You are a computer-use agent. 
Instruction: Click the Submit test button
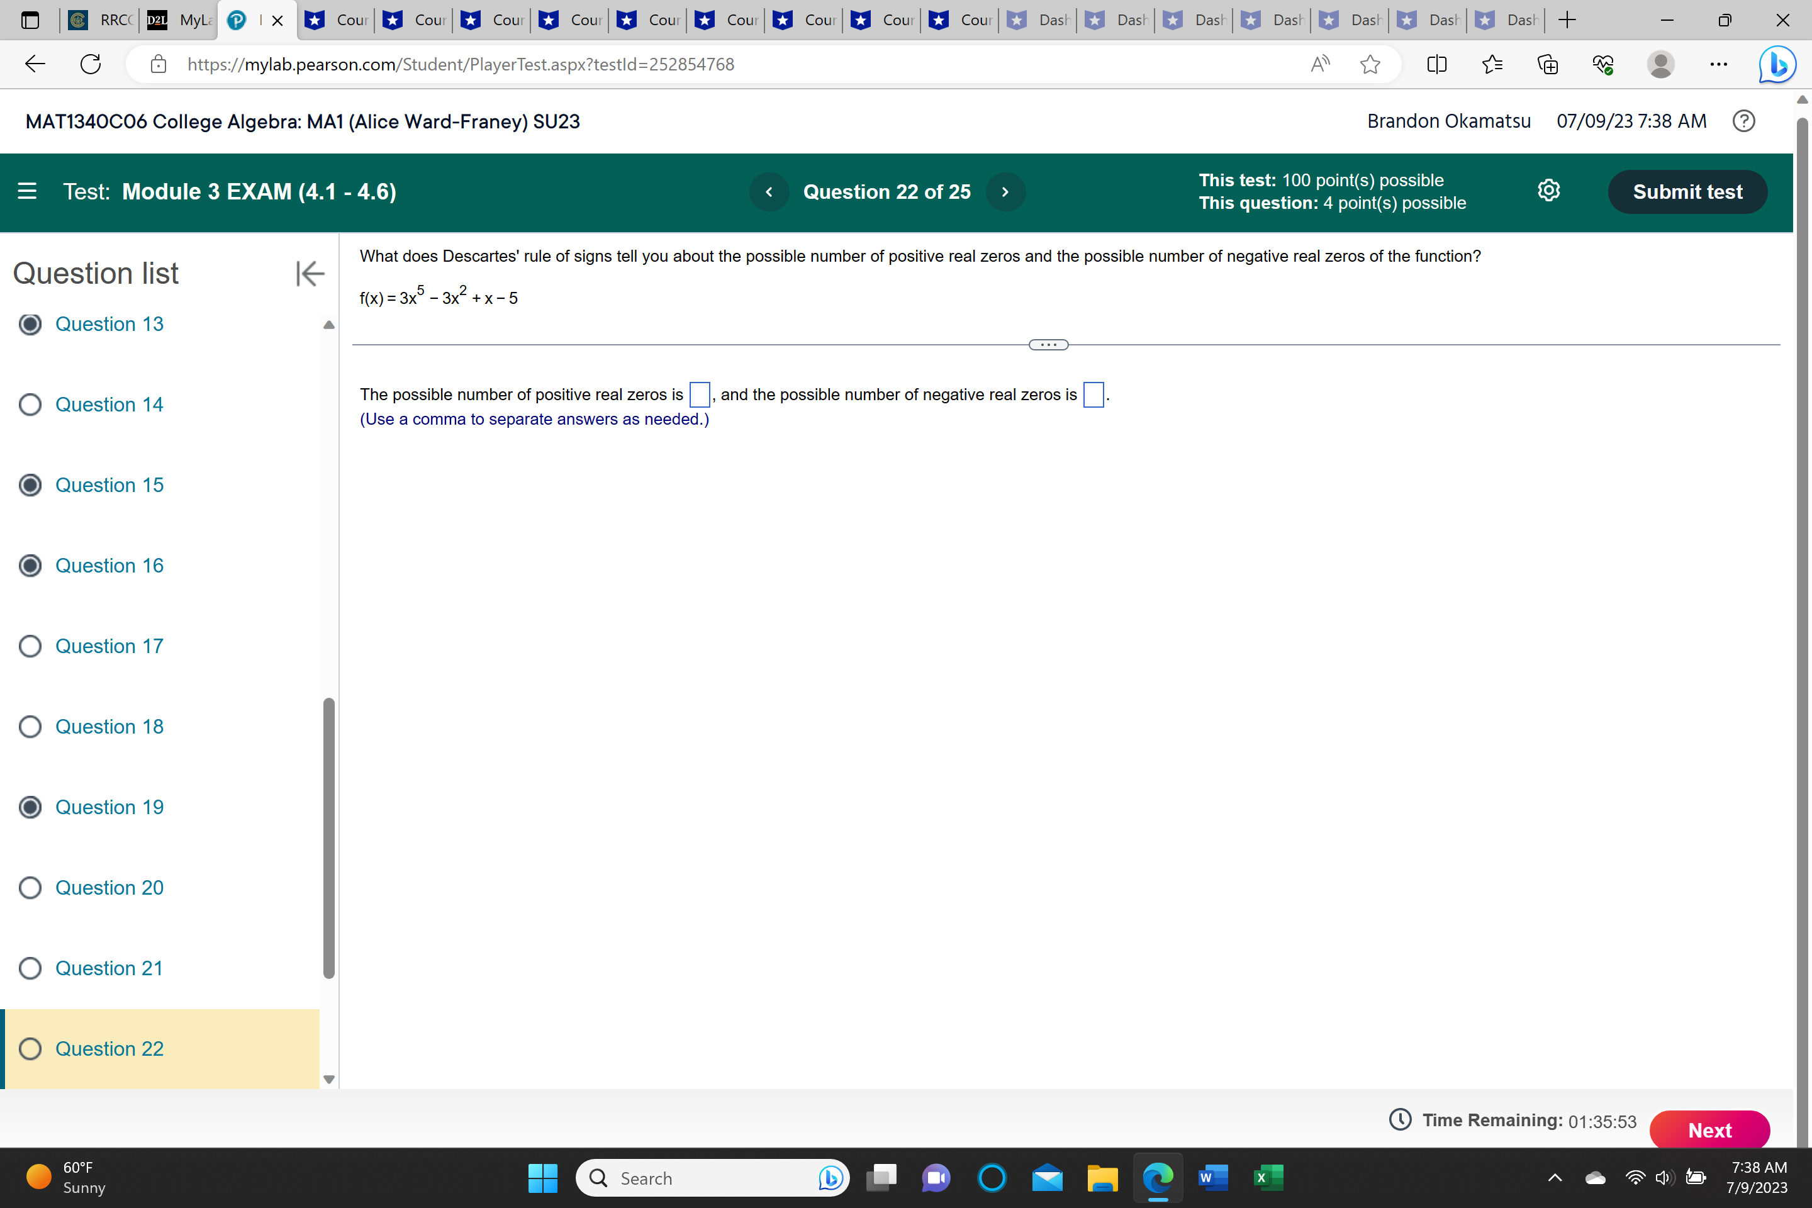pyautogui.click(x=1687, y=192)
